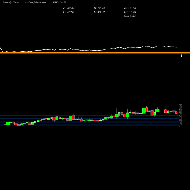Click the 'MunafaSutra.com' label
The width and height of the screenshot is (190, 190).
37,2
